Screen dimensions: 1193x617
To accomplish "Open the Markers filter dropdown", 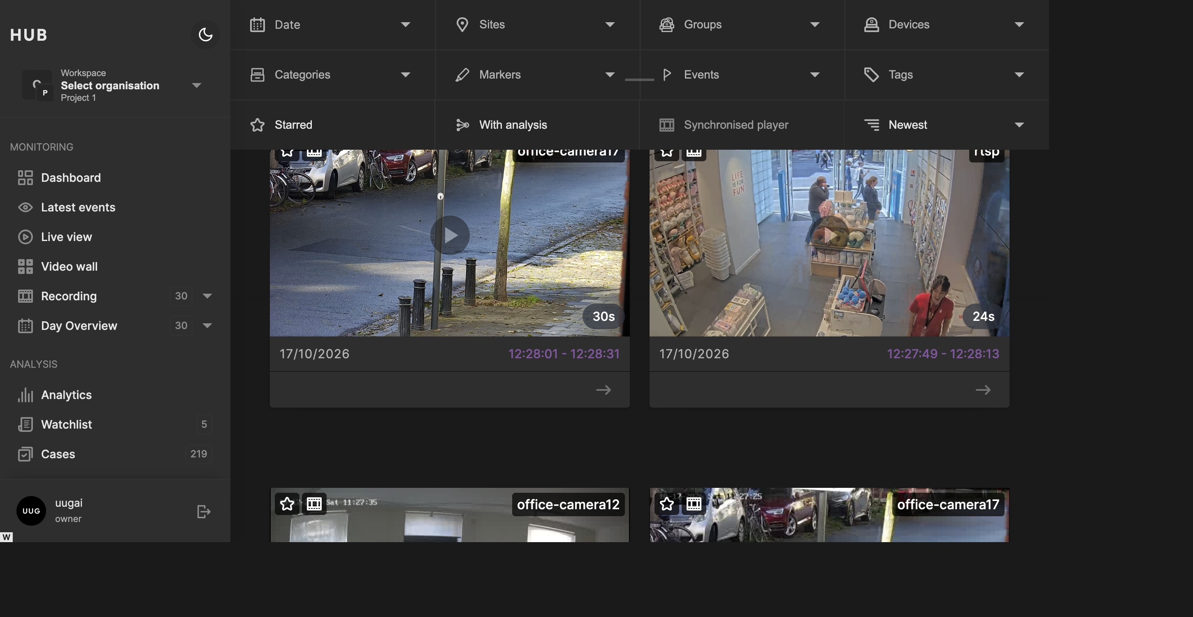I will 537,74.
